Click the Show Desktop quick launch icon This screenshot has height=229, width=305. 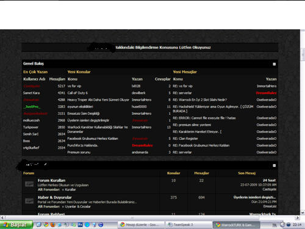[x=39, y=225]
